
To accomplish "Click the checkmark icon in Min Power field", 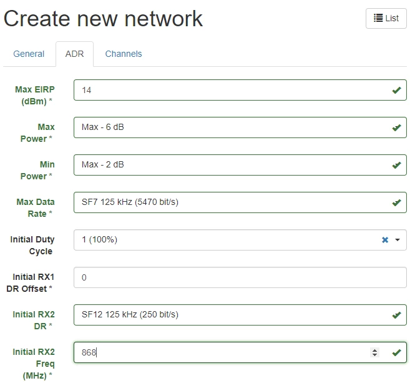I will pos(396,165).
